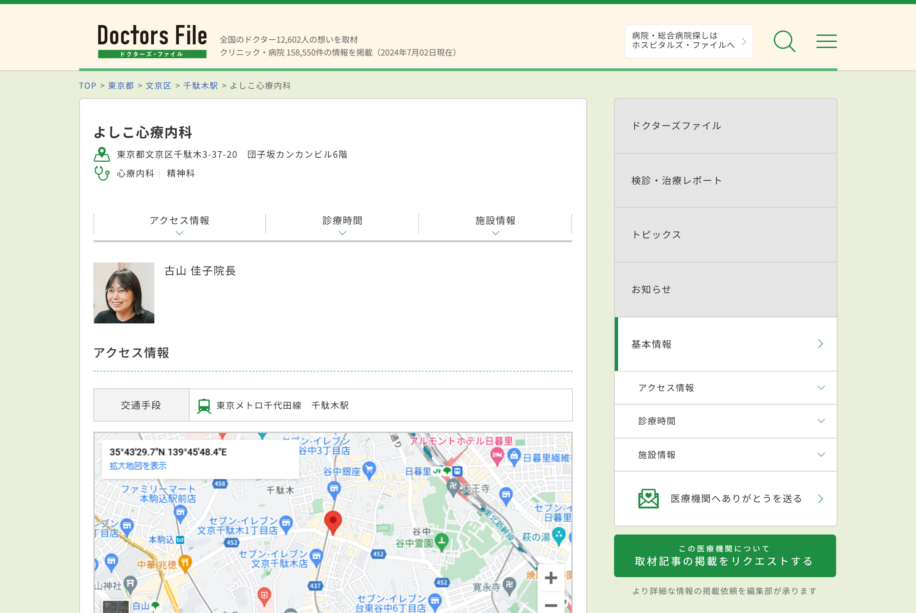Open ドクターズファイル sidebar item
The width and height of the screenshot is (916, 613).
point(725,126)
